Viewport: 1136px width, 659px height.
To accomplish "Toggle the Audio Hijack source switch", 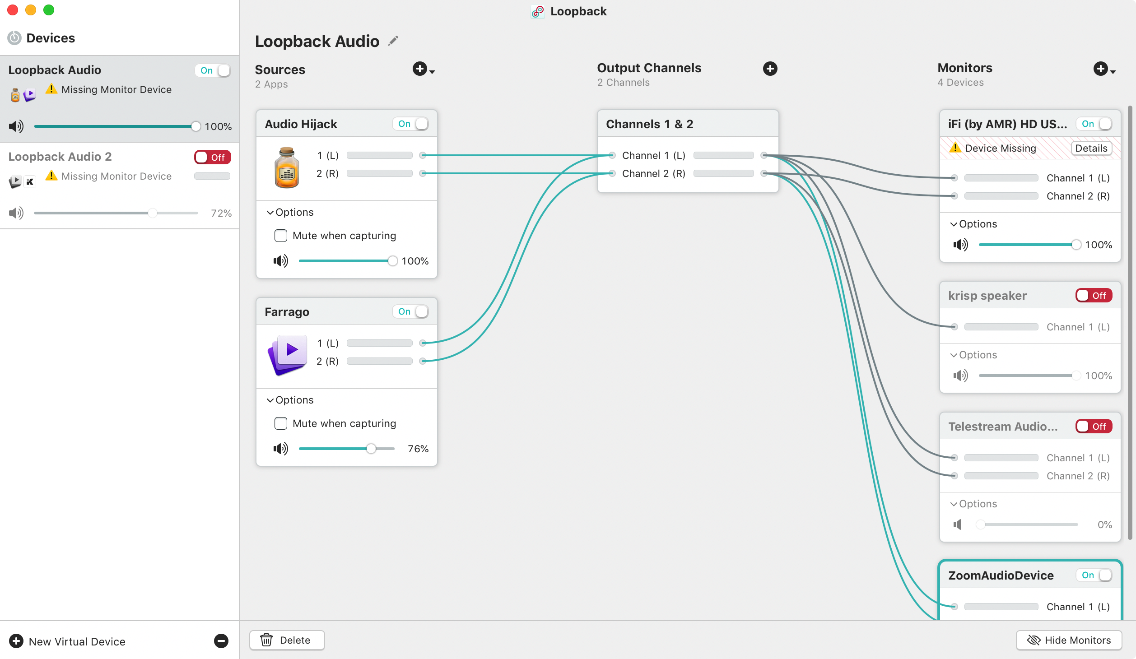I will click(x=410, y=124).
